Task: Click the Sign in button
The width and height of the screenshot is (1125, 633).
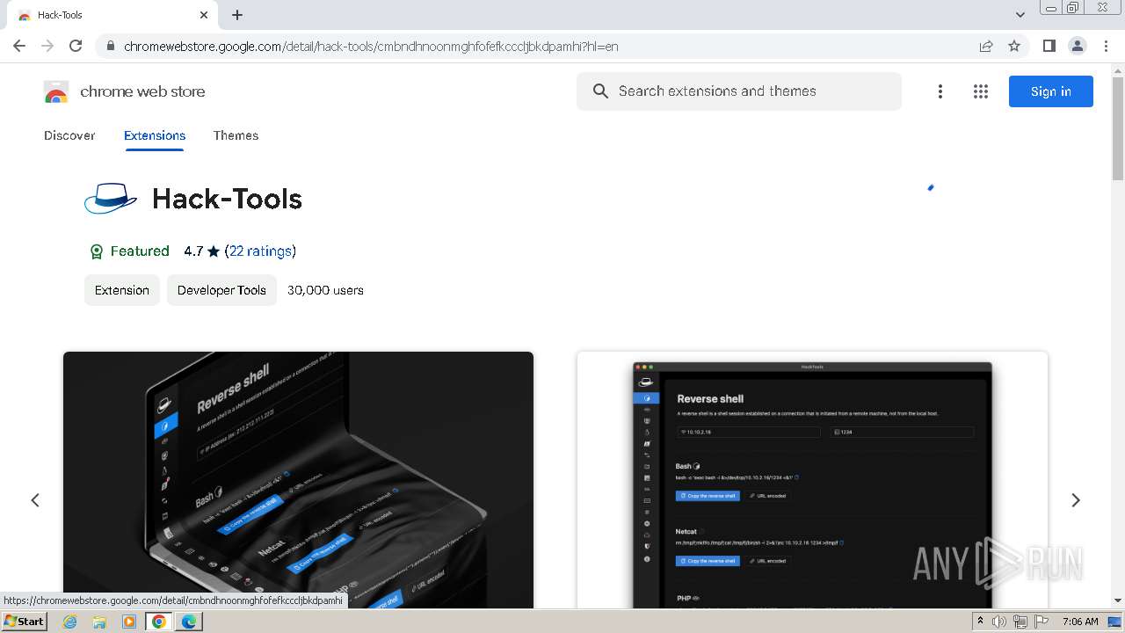Action: click(x=1051, y=91)
